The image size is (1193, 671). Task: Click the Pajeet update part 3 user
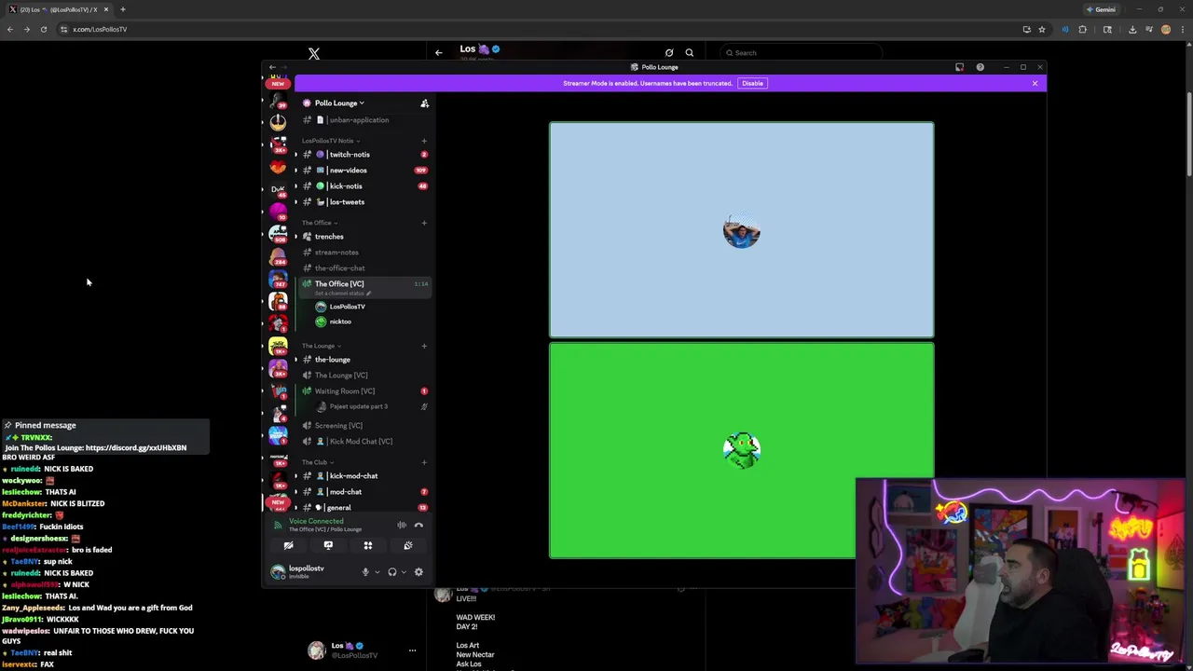(359, 406)
